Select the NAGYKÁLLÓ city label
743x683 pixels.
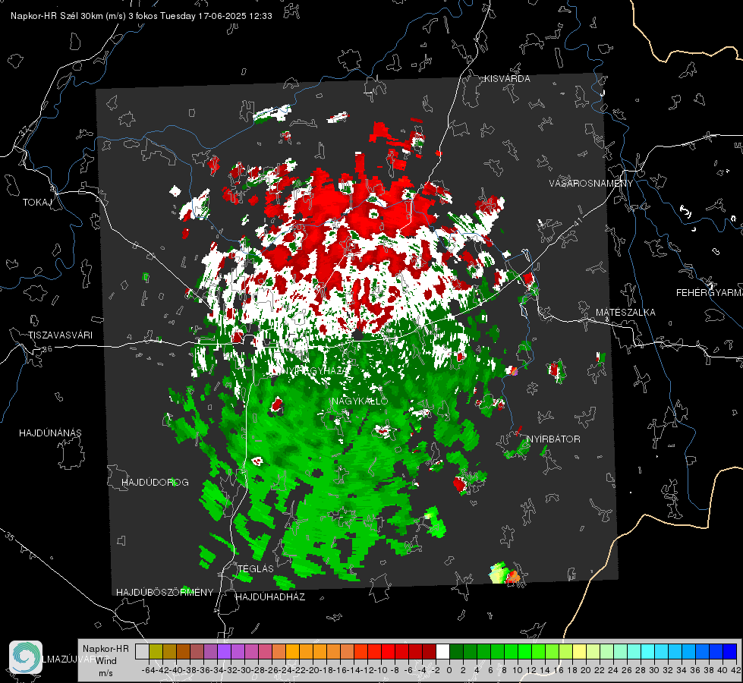tap(360, 401)
